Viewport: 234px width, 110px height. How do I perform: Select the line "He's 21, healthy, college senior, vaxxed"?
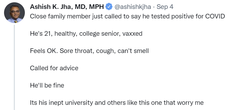click(x=86, y=34)
